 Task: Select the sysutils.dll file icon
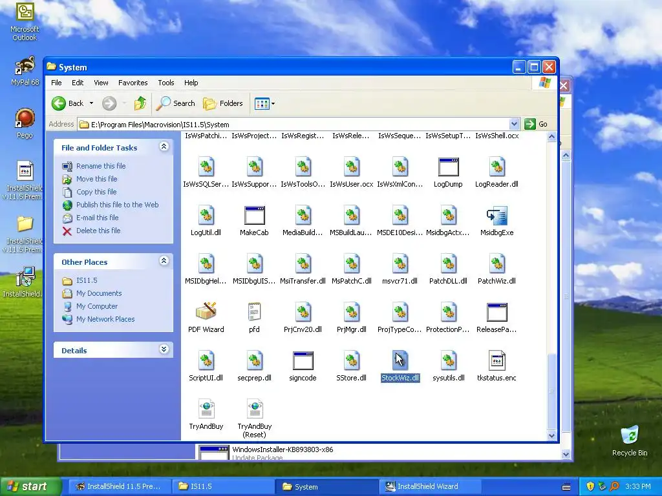click(x=449, y=360)
